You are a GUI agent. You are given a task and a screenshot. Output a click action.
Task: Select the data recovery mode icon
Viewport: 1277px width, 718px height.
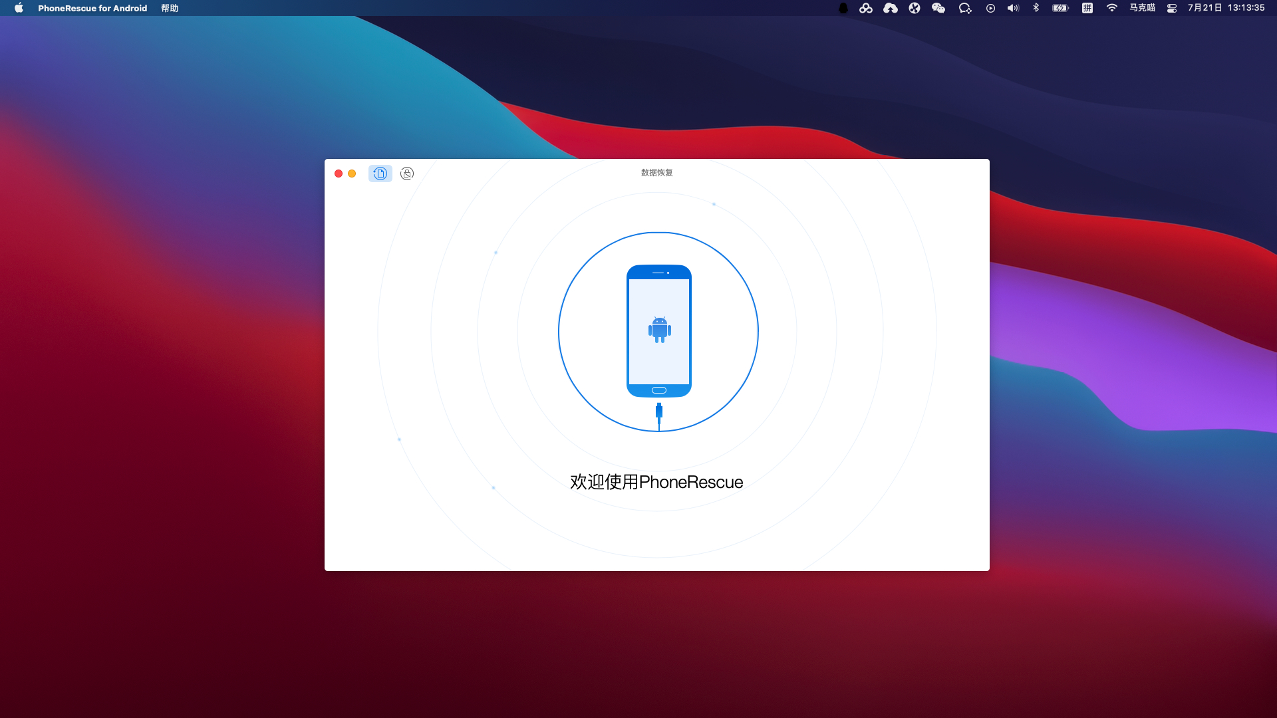point(380,174)
